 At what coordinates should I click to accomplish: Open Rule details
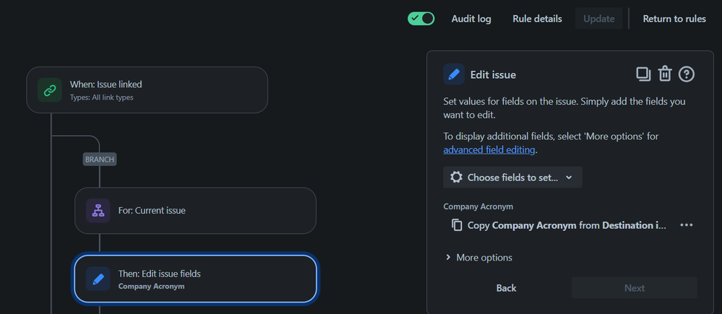(x=538, y=19)
